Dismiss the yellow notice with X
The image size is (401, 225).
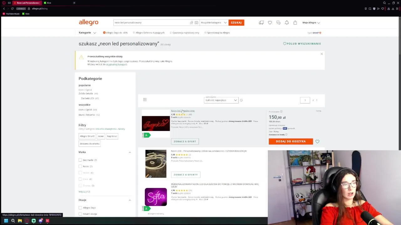pyautogui.click(x=321, y=54)
